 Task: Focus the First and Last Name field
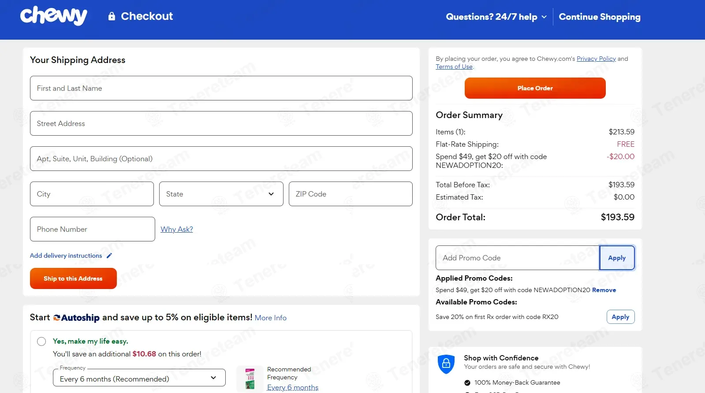221,88
